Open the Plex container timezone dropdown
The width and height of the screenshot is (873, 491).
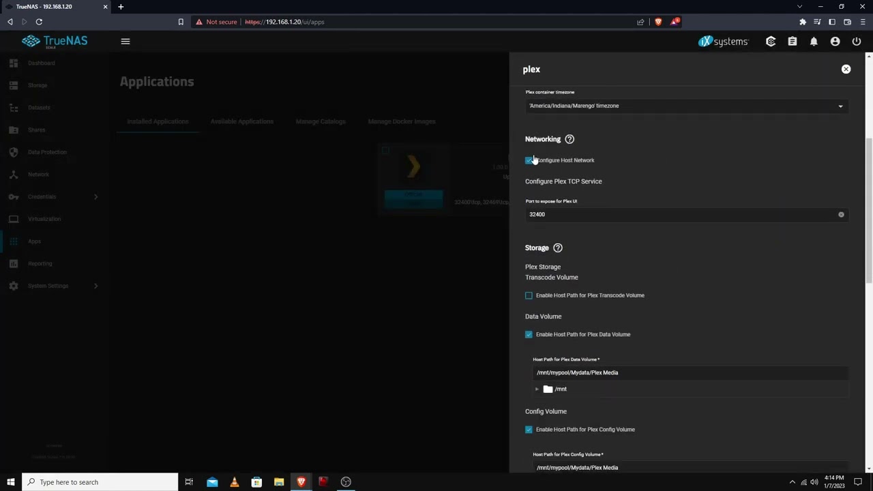686,106
